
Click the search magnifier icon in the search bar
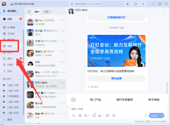72,4
